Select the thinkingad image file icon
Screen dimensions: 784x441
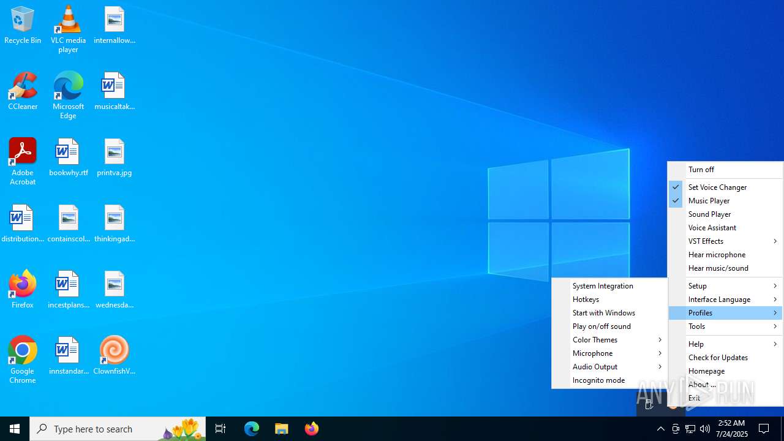(115, 224)
